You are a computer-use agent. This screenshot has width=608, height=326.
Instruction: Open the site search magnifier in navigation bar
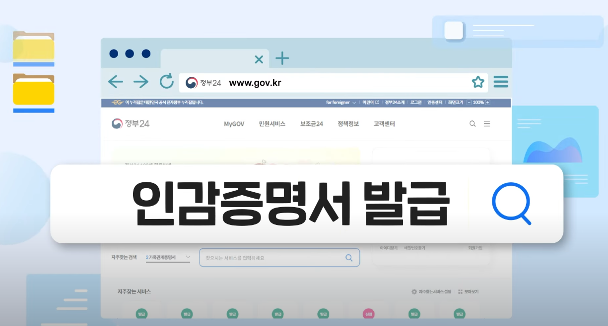coord(473,124)
